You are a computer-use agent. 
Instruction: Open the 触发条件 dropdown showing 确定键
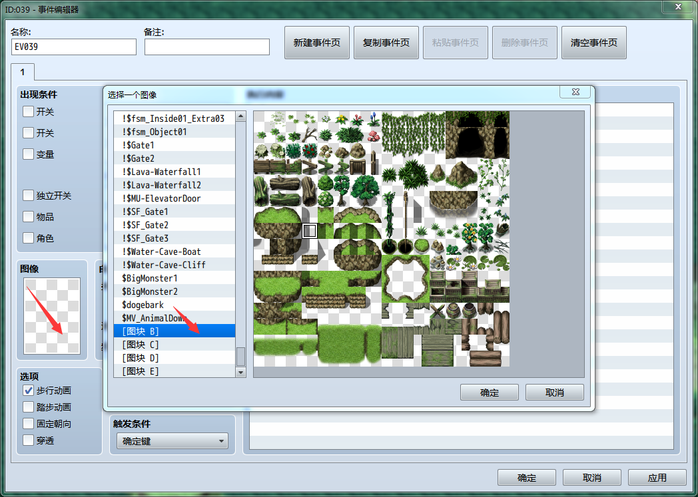pyautogui.click(x=173, y=441)
